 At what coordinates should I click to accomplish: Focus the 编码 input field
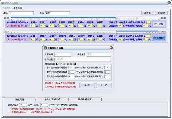click(x=21, y=13)
